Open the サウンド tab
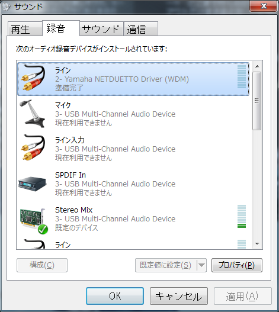The width and height of the screenshot is (279, 312). 101,29
